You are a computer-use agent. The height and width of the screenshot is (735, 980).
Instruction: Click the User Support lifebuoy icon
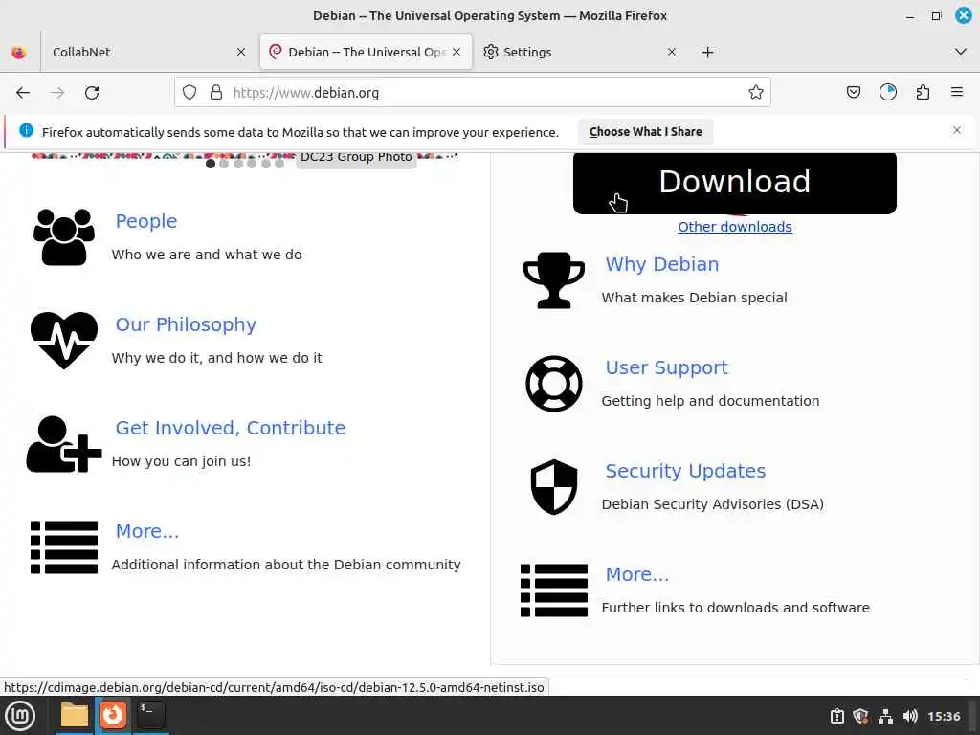pyautogui.click(x=554, y=383)
